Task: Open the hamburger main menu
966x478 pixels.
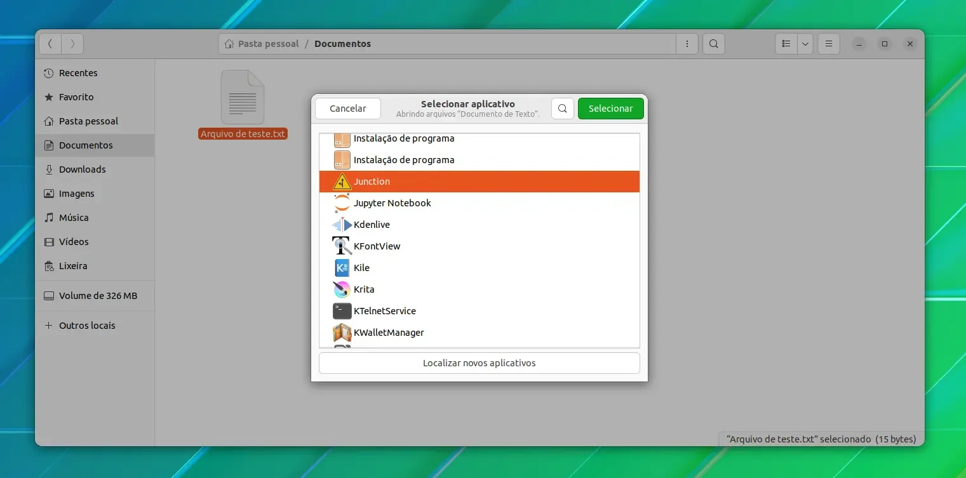Action: click(x=829, y=44)
